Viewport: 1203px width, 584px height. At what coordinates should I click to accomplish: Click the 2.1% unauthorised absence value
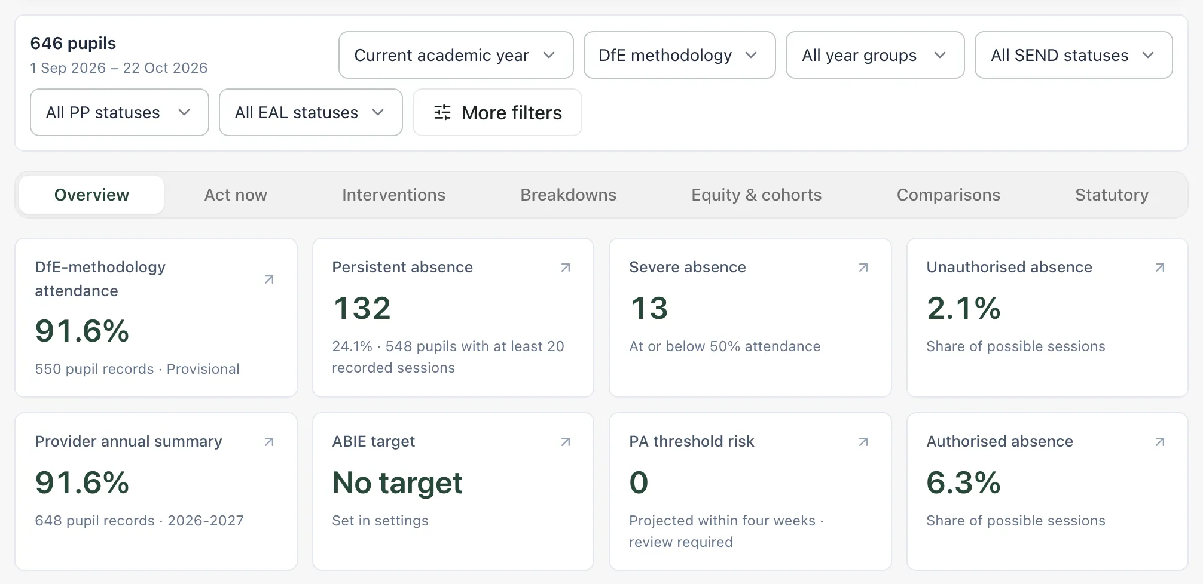pos(964,308)
